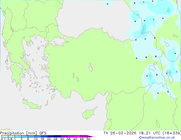Click the "(18+339)" forecast offset text
181x140 pixels.
172,133
